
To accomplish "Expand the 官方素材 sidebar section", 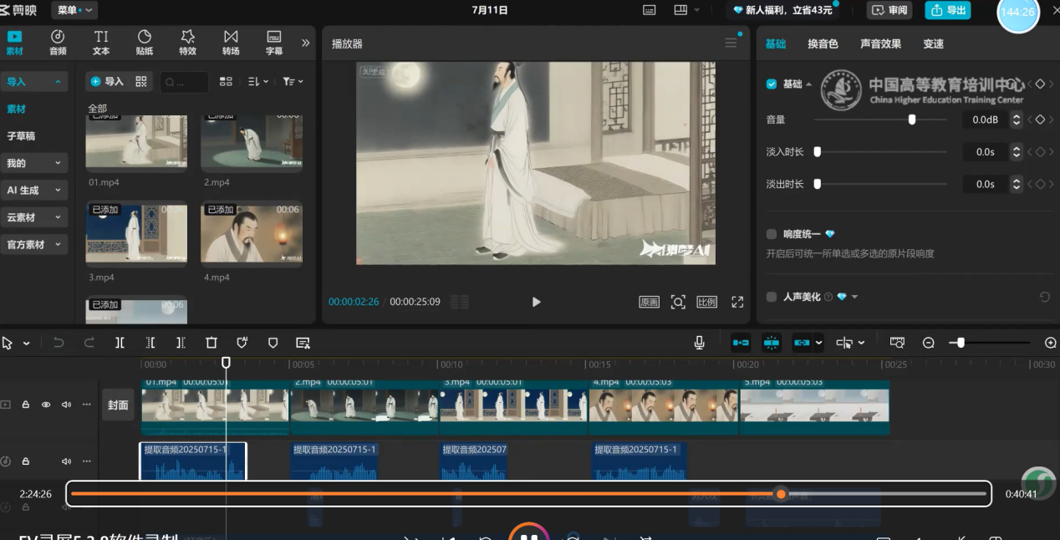I will pos(33,244).
